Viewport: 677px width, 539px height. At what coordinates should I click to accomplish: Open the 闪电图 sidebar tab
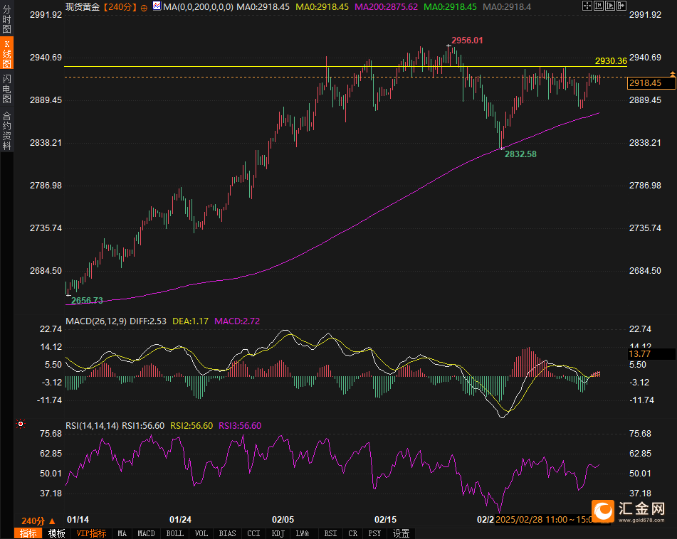6,88
